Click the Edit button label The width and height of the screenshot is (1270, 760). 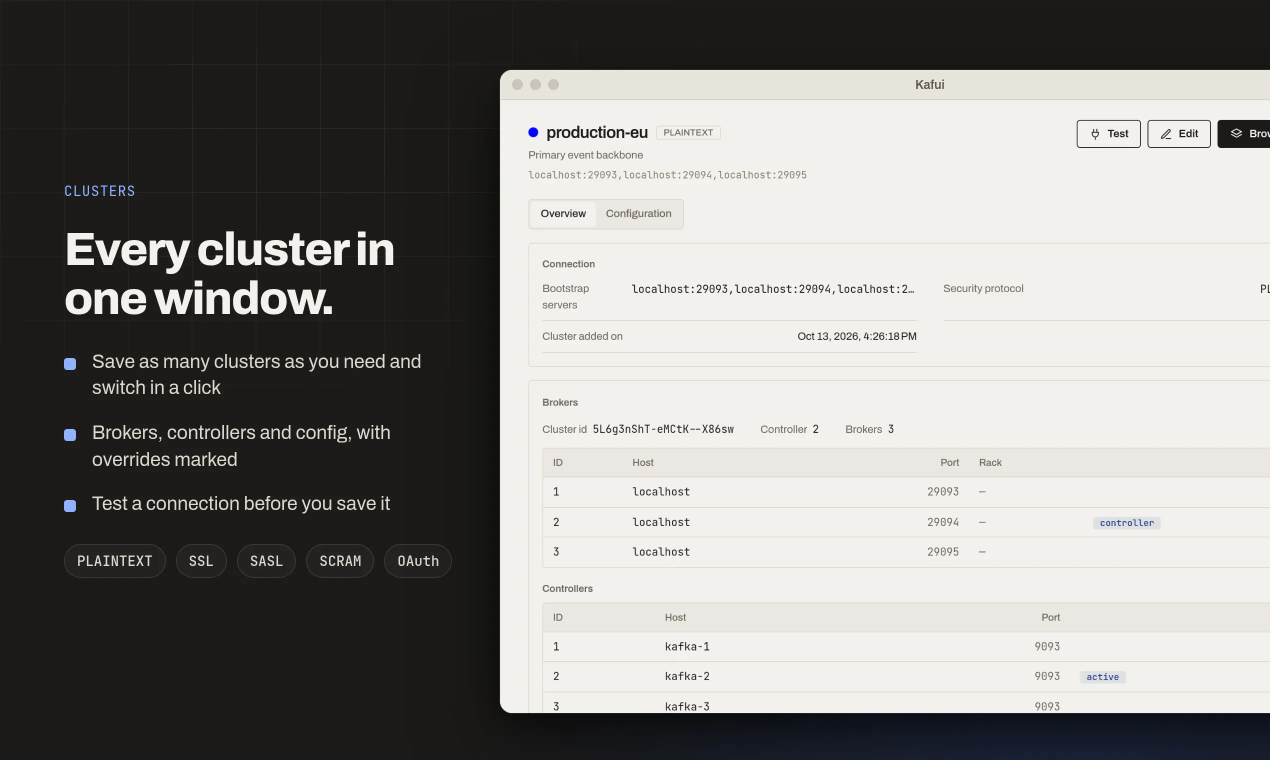click(1188, 133)
